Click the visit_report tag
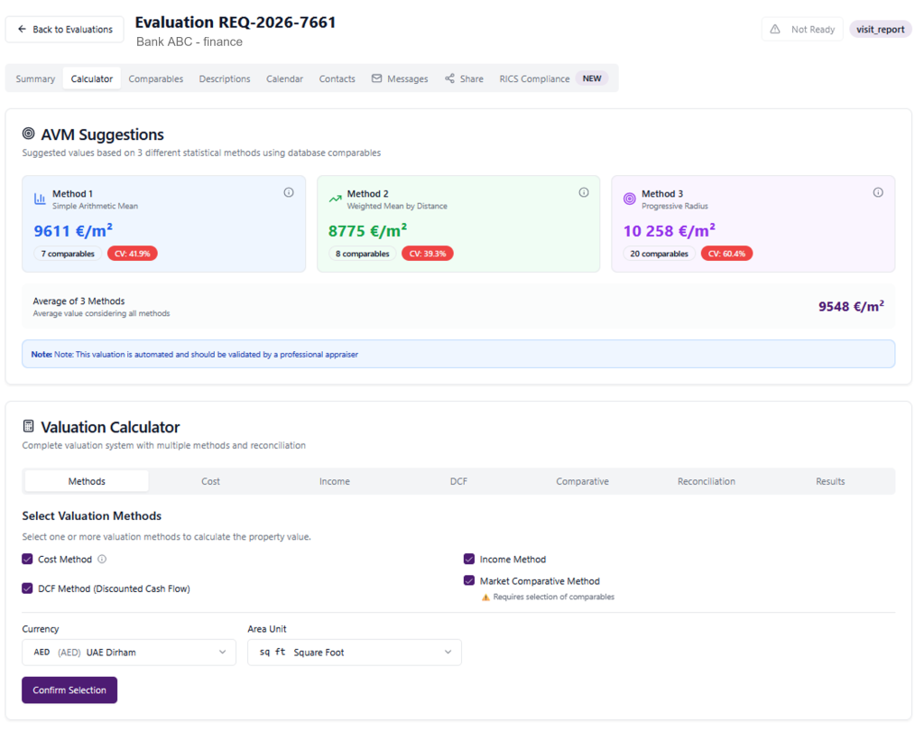The image size is (924, 732). coord(880,29)
